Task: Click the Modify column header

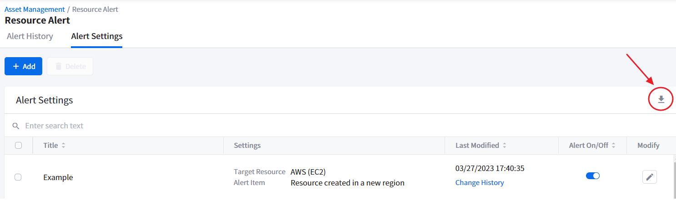Action: click(648, 146)
